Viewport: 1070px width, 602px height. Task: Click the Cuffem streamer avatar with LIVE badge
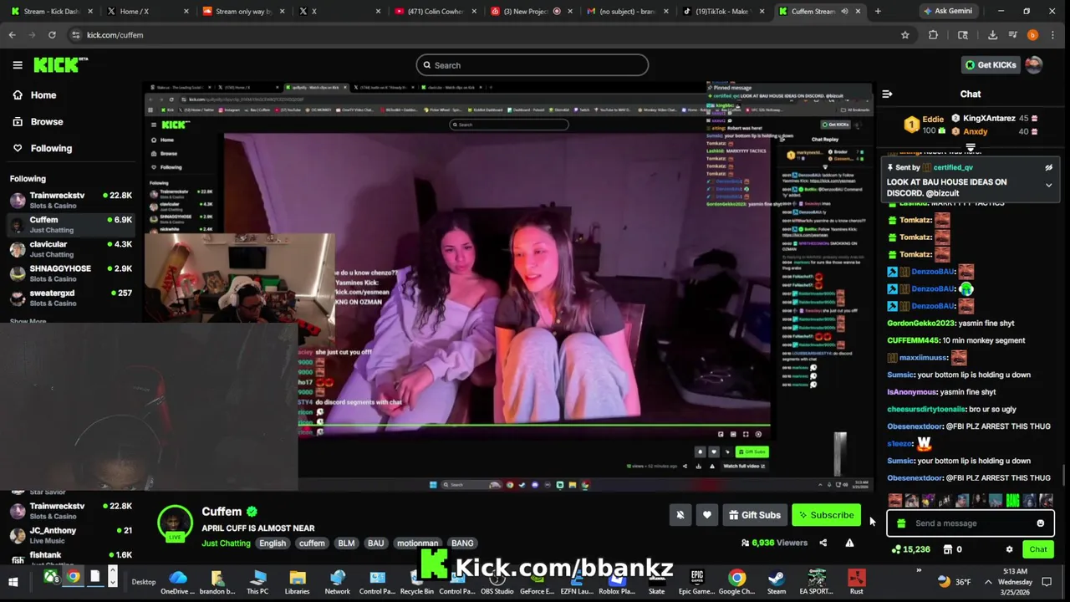point(175,523)
